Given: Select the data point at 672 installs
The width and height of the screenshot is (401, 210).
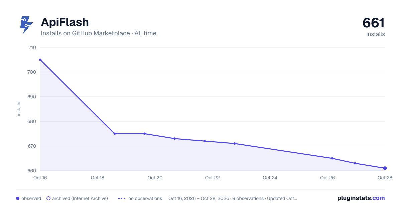Looking at the screenshot, I should pyautogui.click(x=205, y=141).
